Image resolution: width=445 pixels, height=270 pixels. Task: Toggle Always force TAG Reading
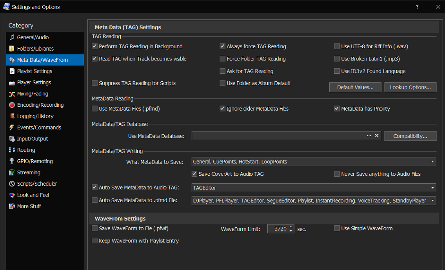[223, 46]
